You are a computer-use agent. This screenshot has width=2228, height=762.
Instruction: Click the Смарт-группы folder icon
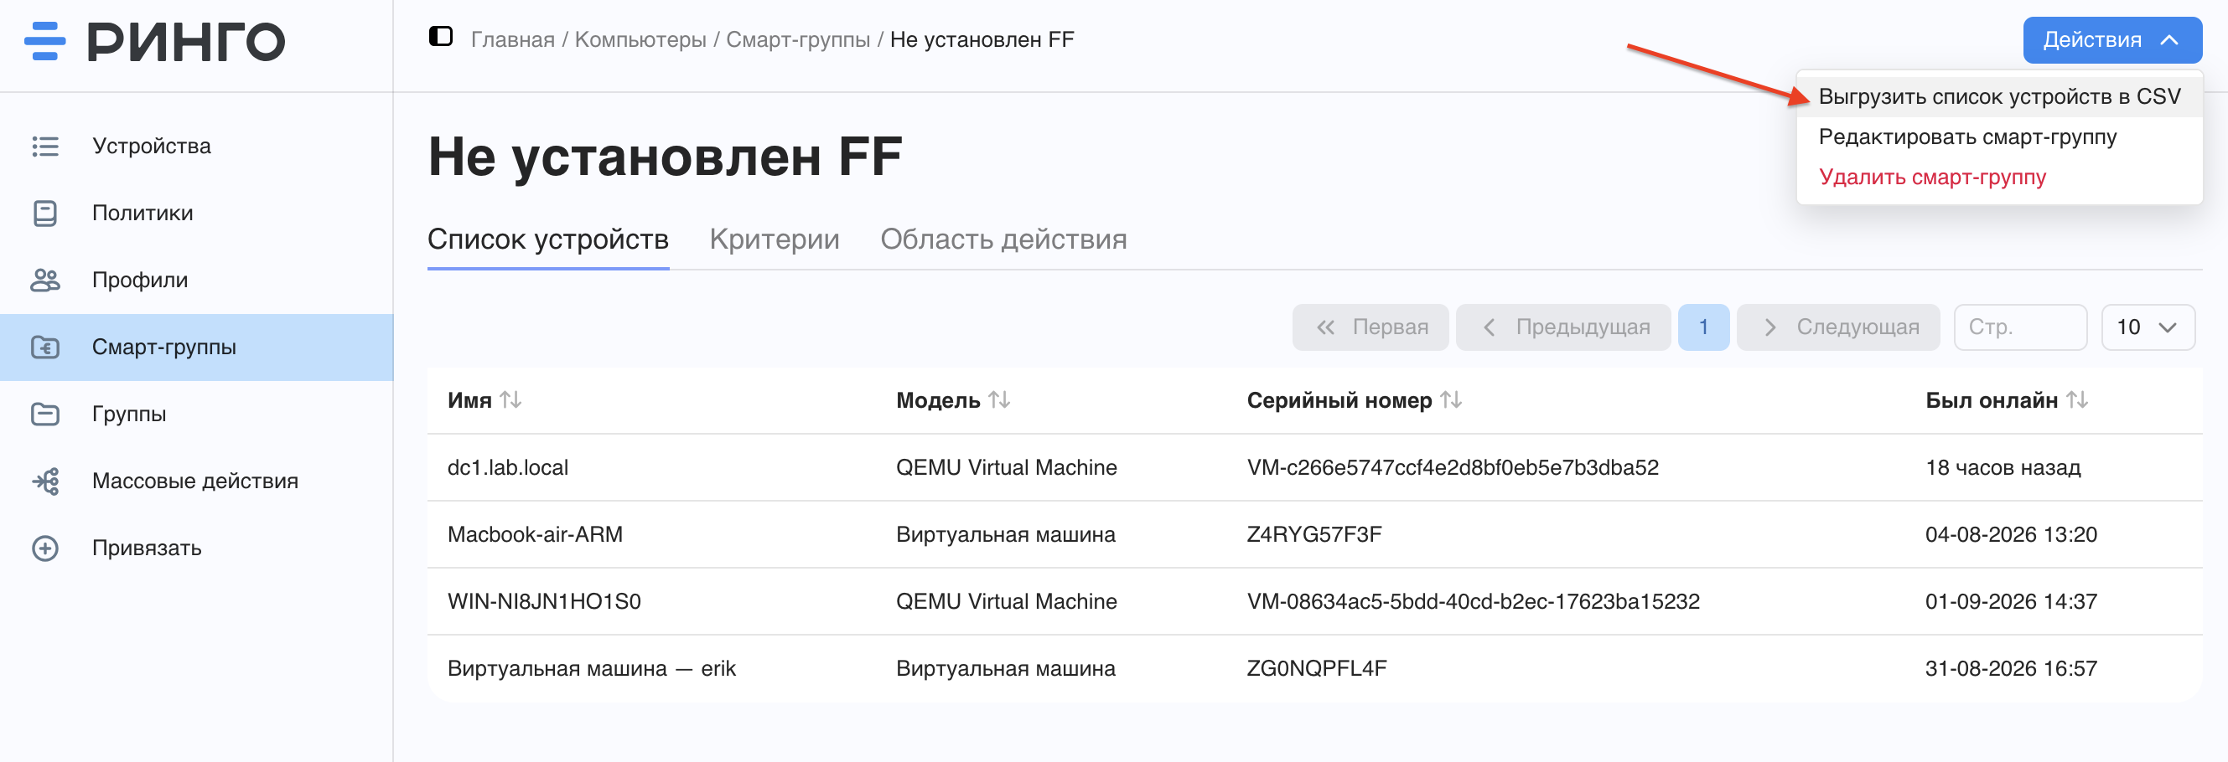point(45,348)
